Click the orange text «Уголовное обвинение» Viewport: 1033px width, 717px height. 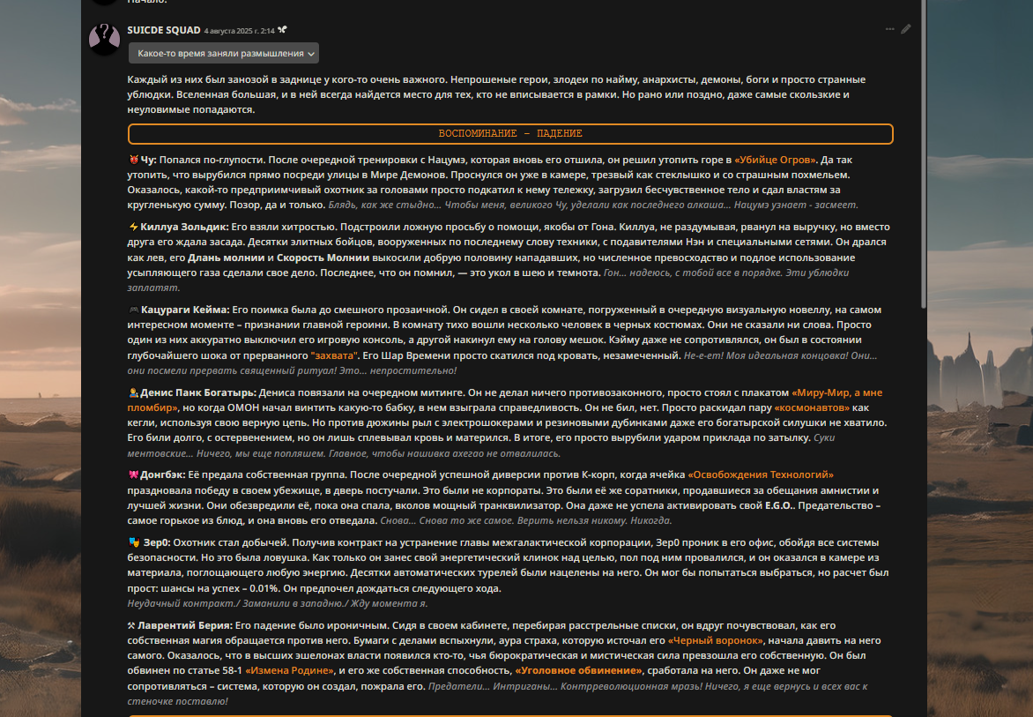click(x=578, y=670)
